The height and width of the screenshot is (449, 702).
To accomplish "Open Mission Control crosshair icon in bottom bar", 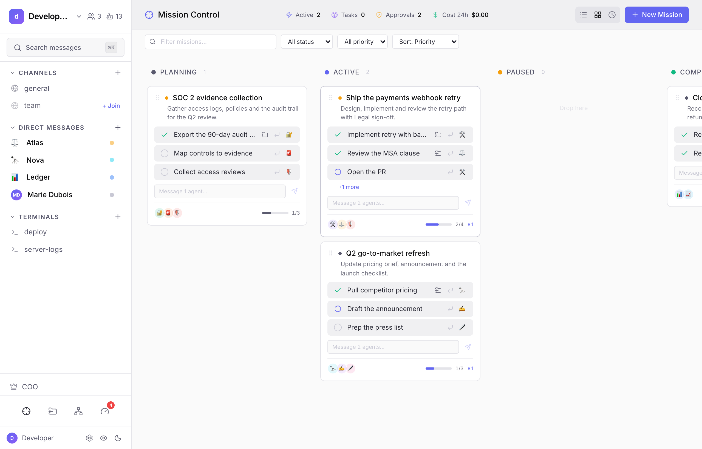I will 26,411.
